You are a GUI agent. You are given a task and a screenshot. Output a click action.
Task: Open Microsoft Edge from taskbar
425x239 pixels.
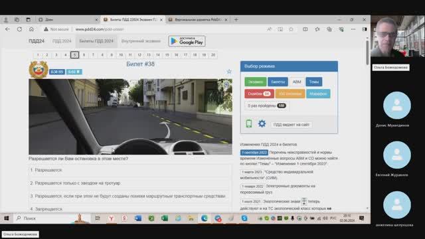(x=205, y=218)
